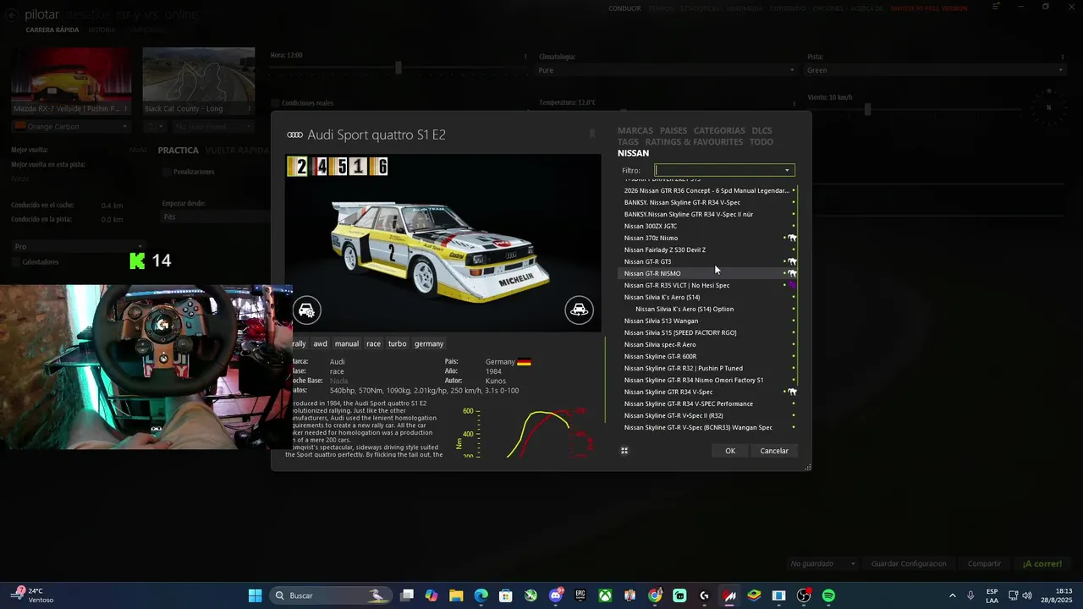Click Viento wind speed slider
This screenshot has width=1083, height=609.
pyautogui.click(x=867, y=109)
